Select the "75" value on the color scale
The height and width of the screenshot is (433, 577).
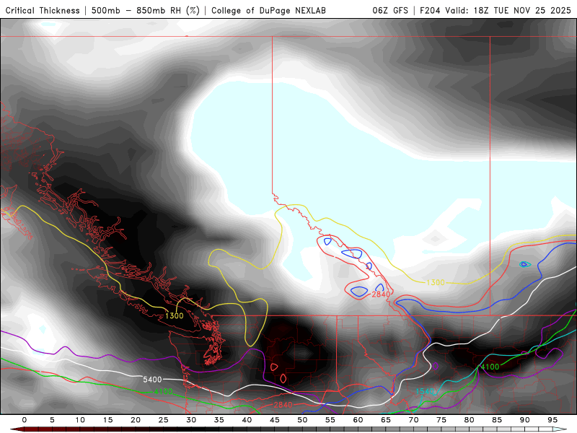(441, 420)
